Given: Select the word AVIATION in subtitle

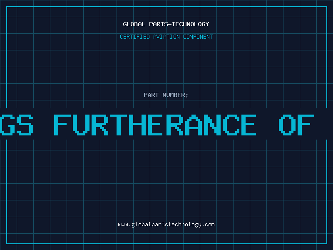Looking at the screenshot, I should pos(166,37).
